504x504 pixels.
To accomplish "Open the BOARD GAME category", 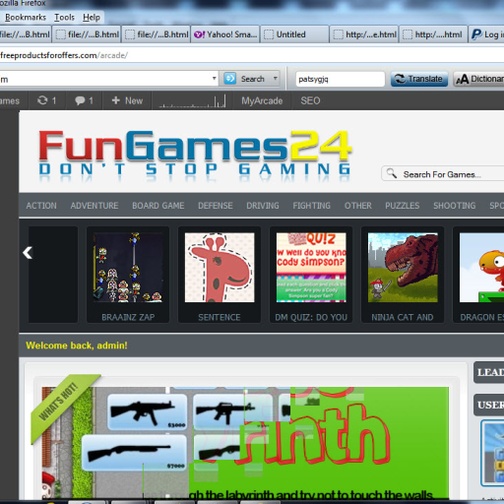I will (158, 206).
